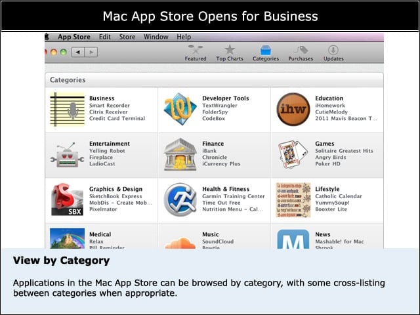Select YummySoup! under Lifestyle

(332, 203)
